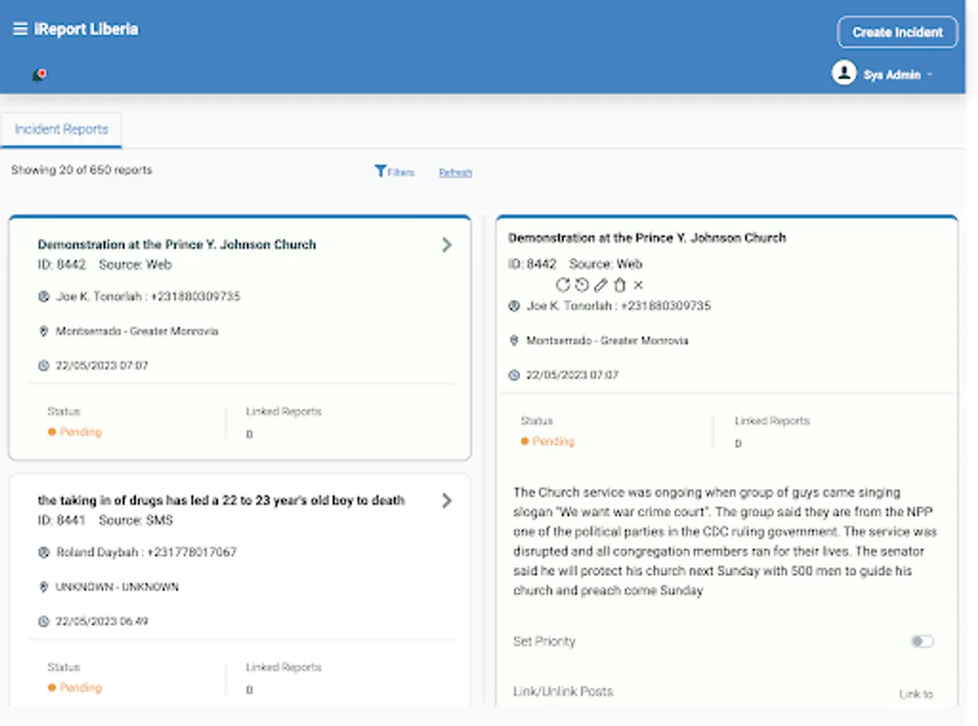The width and height of the screenshot is (978, 726).
Task: Edit report with the pencil icon
Action: pos(601,285)
